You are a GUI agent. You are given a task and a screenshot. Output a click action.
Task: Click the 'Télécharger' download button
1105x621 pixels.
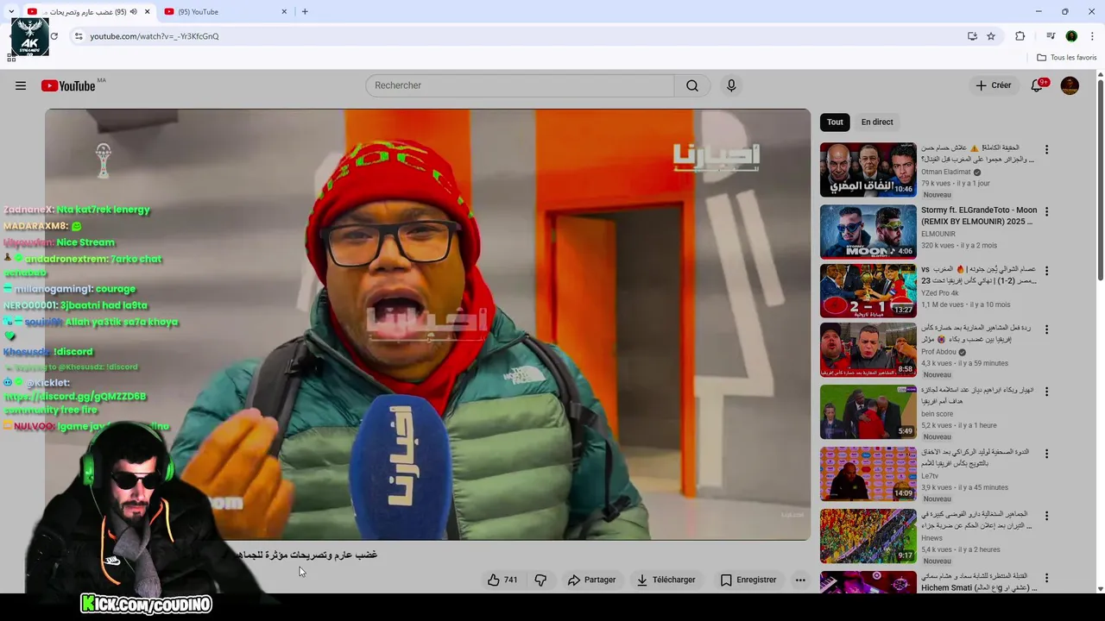[x=666, y=580]
